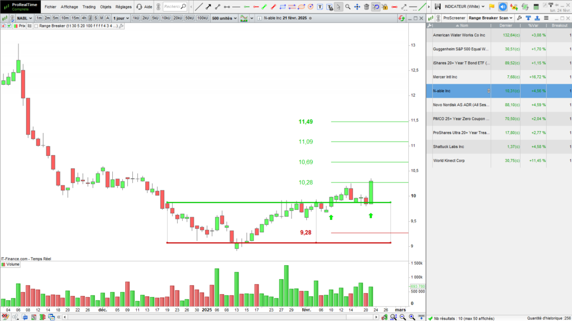The height and width of the screenshot is (321, 572).
Task: Click the ProScreener blue download arrow icon
Action: click(528, 18)
